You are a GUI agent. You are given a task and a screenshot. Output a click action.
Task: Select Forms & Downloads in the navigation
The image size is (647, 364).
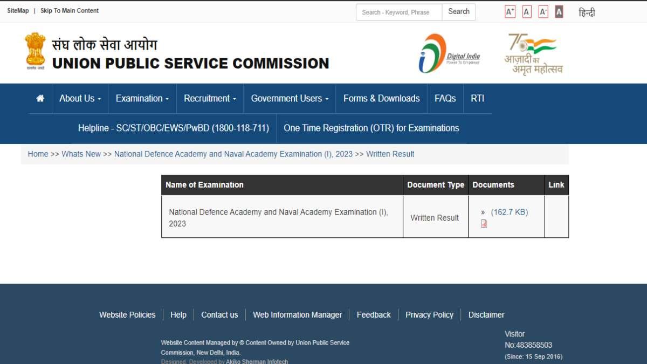[x=381, y=98]
